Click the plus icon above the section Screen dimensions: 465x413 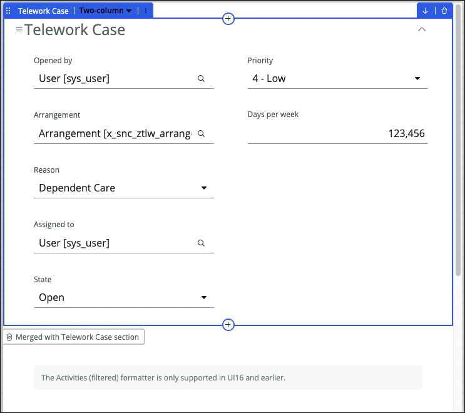[228, 19]
